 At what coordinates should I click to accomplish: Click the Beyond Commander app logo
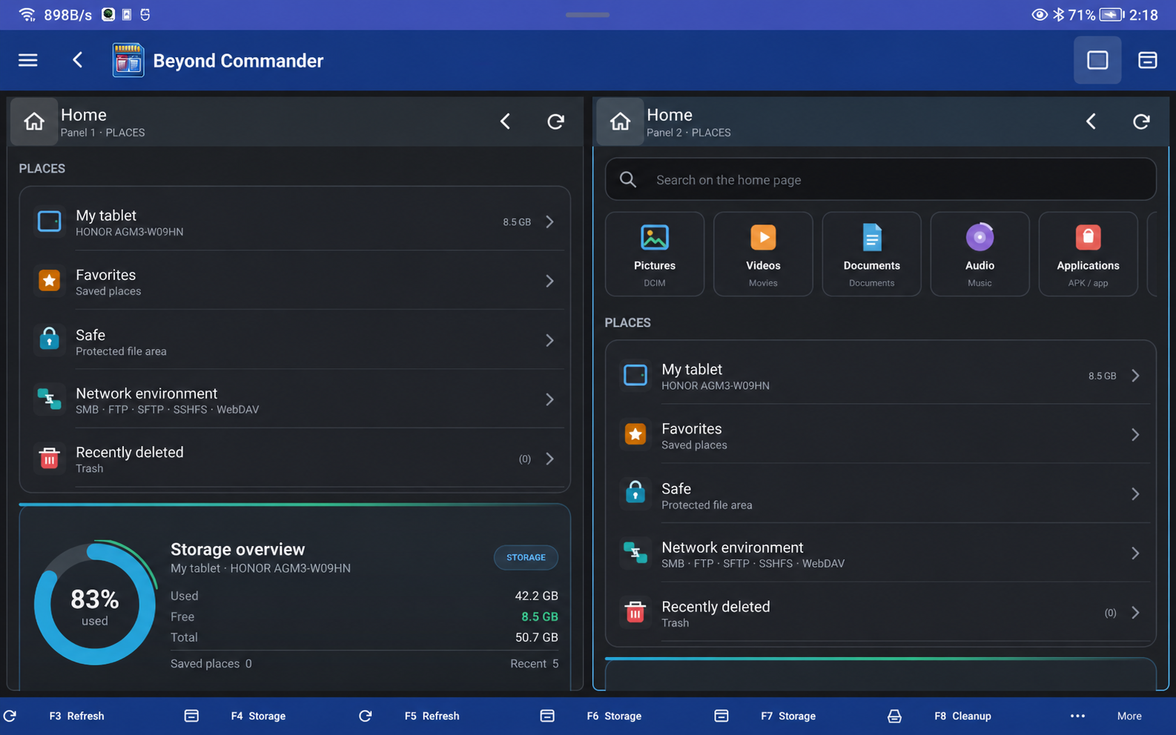[128, 60]
